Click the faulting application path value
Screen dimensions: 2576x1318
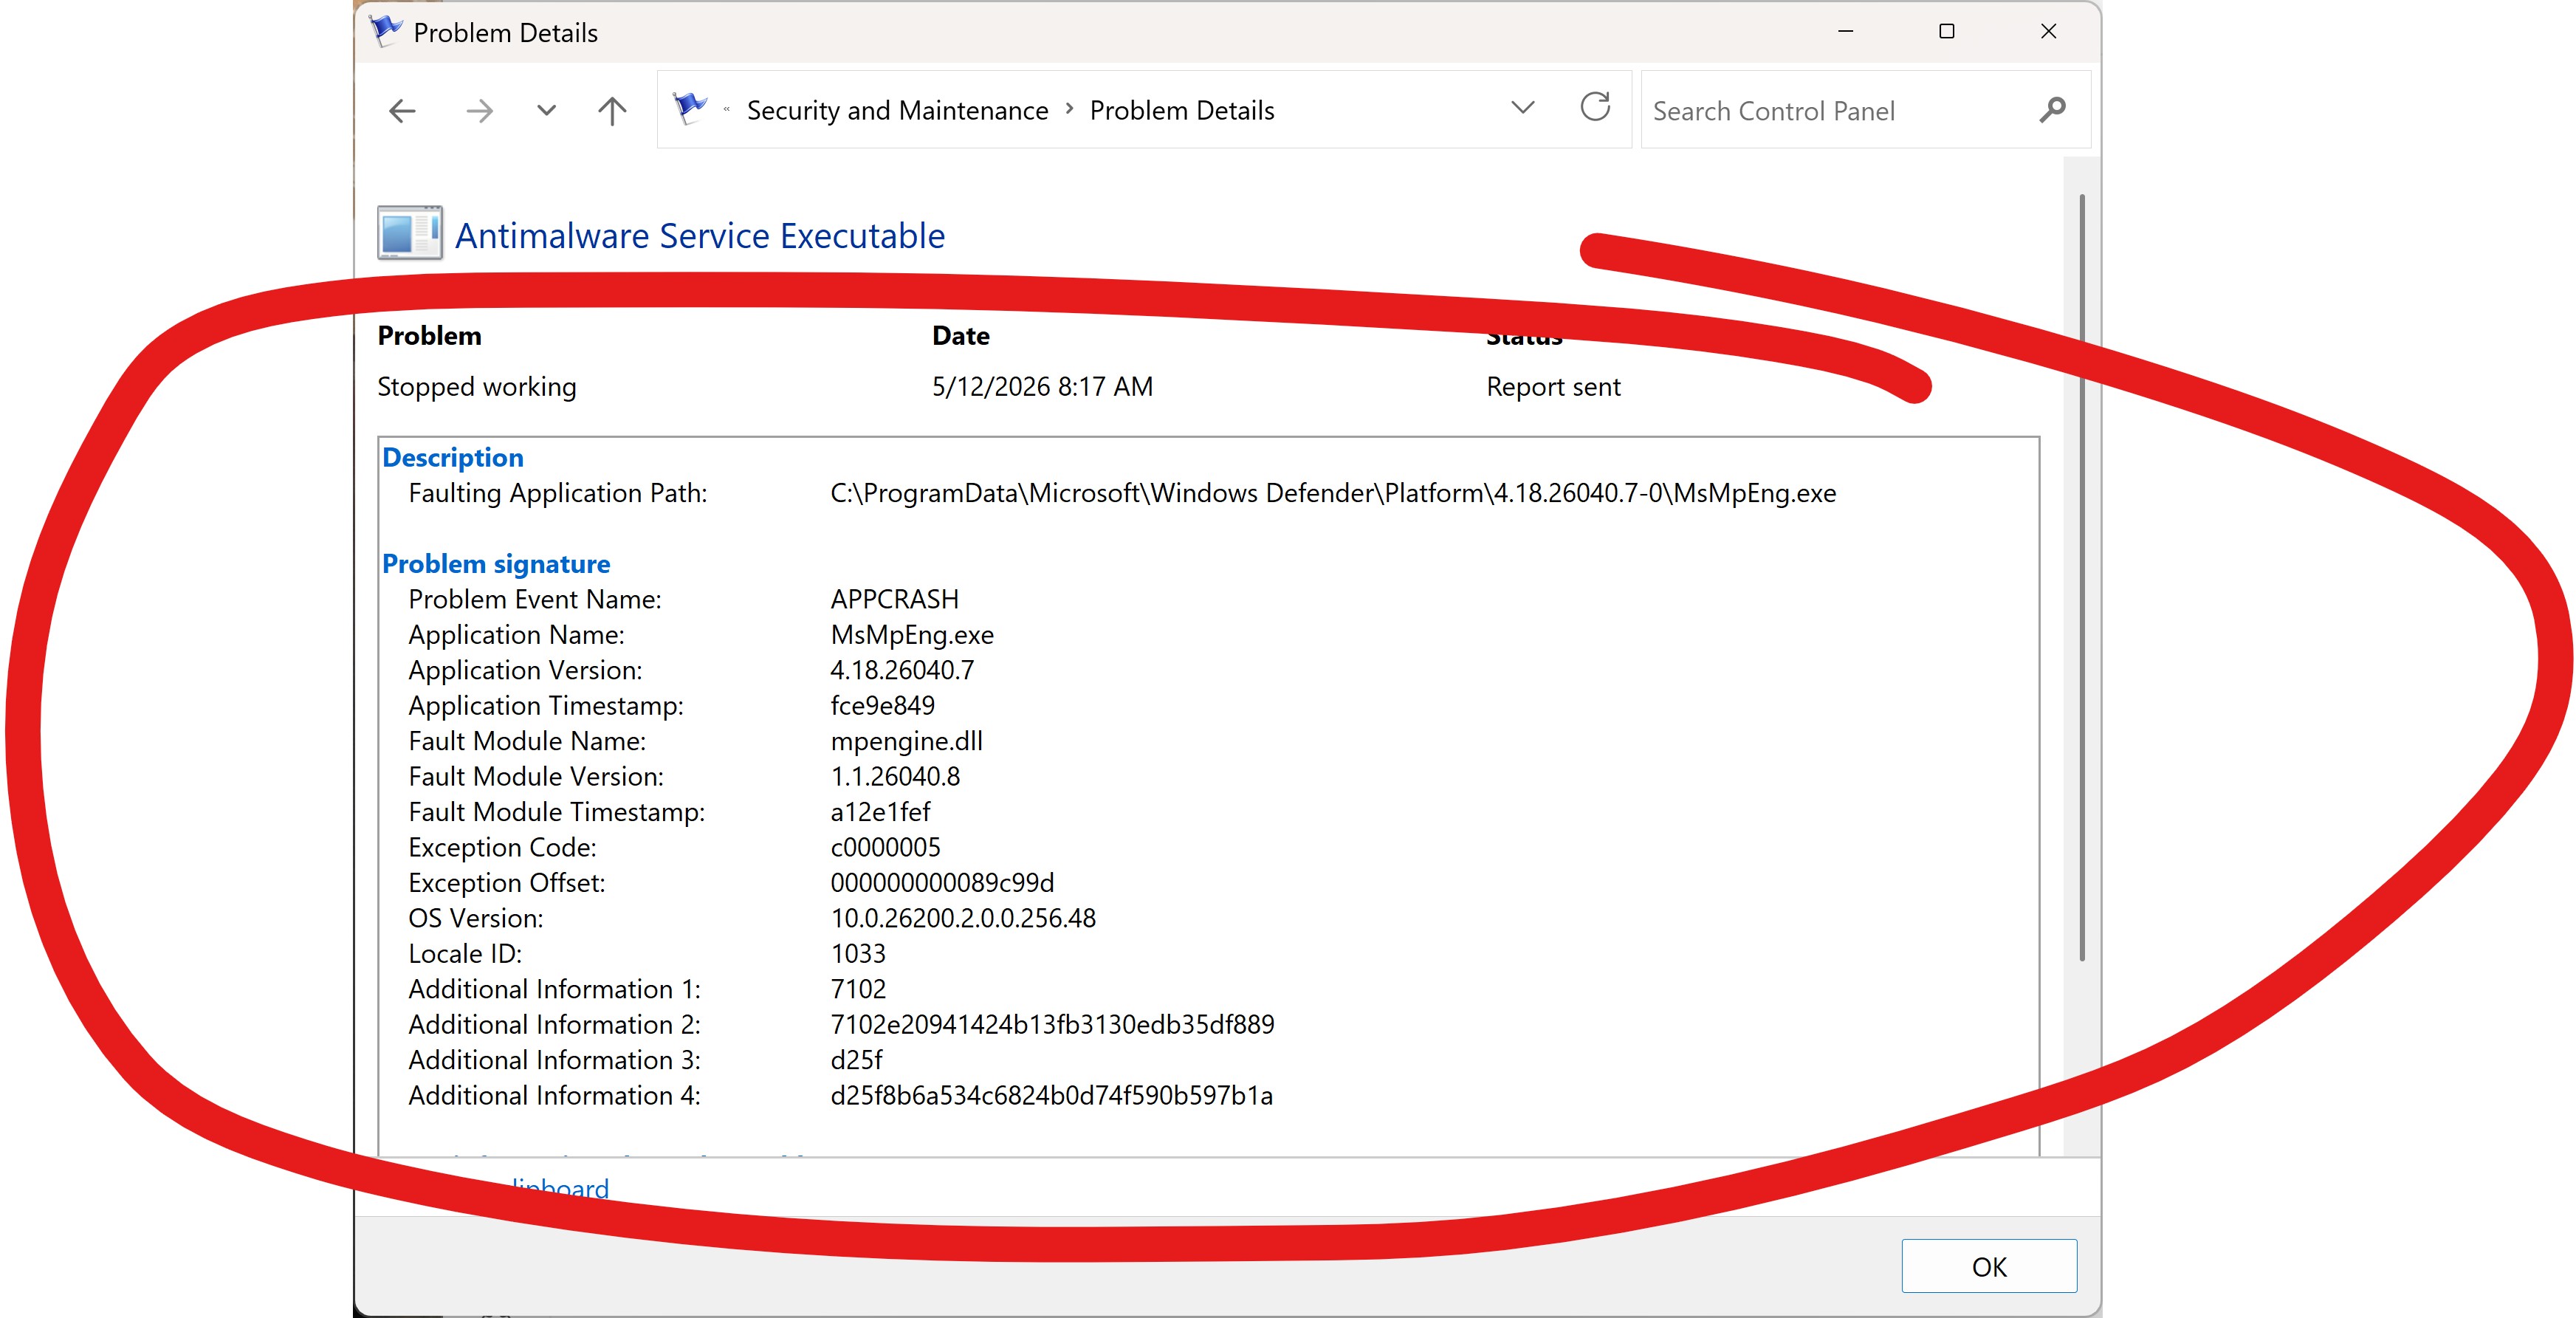(1333, 493)
